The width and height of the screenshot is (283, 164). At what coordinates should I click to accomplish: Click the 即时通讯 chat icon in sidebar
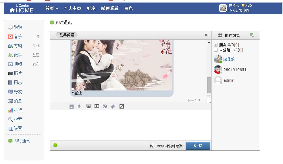point(10,141)
